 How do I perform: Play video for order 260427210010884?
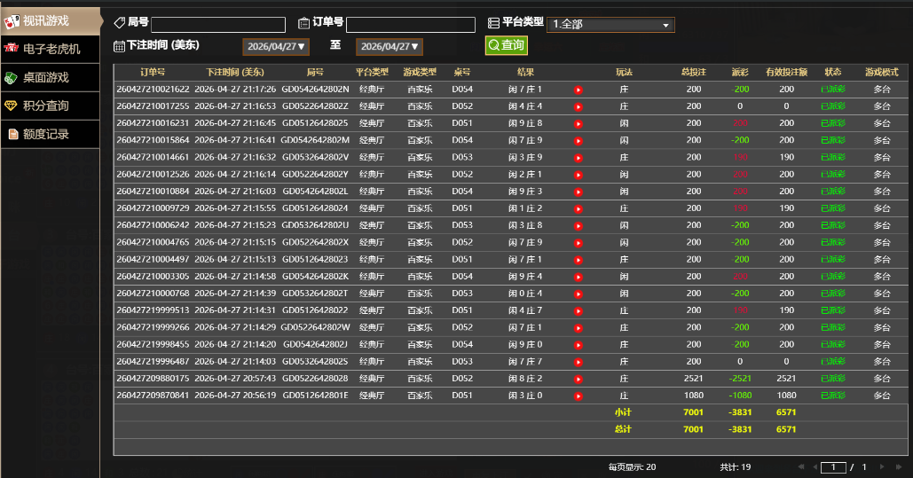(578, 192)
